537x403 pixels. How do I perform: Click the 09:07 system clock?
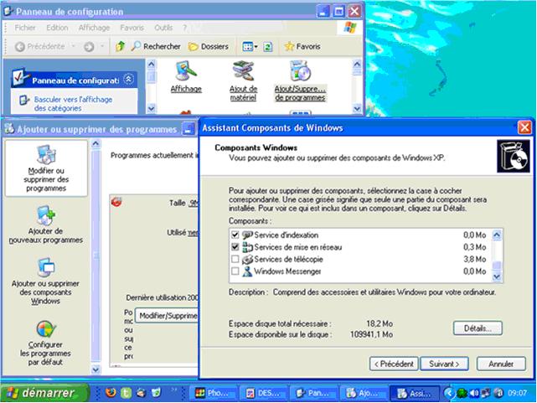coord(517,393)
